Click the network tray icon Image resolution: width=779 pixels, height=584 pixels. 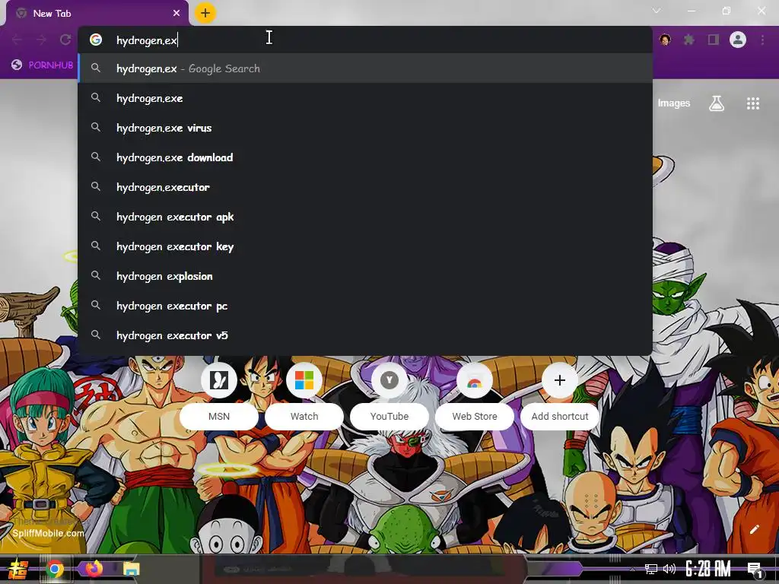coord(651,569)
